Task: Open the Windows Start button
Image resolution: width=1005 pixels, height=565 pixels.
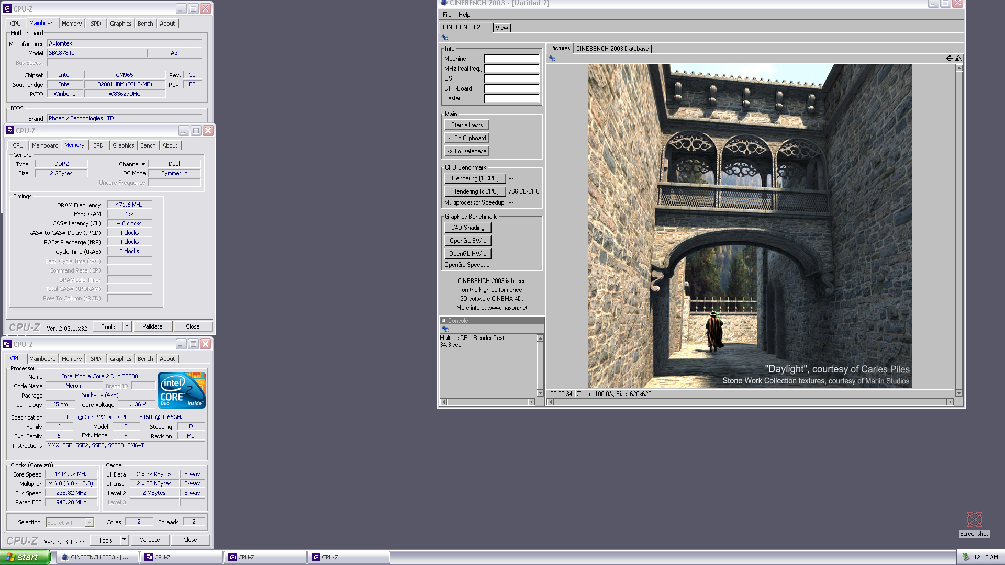Action: (25, 557)
